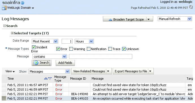Click the page refresh icon
This screenshot has height=103, width=195.
(x=191, y=7)
